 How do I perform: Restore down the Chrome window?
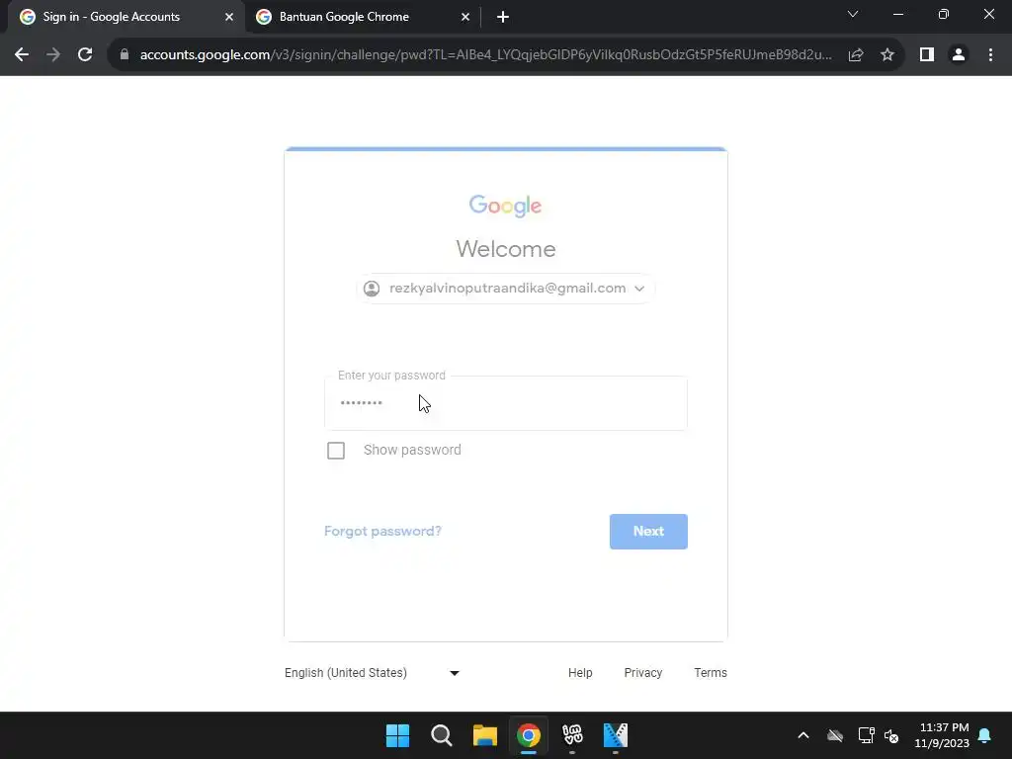point(944,14)
